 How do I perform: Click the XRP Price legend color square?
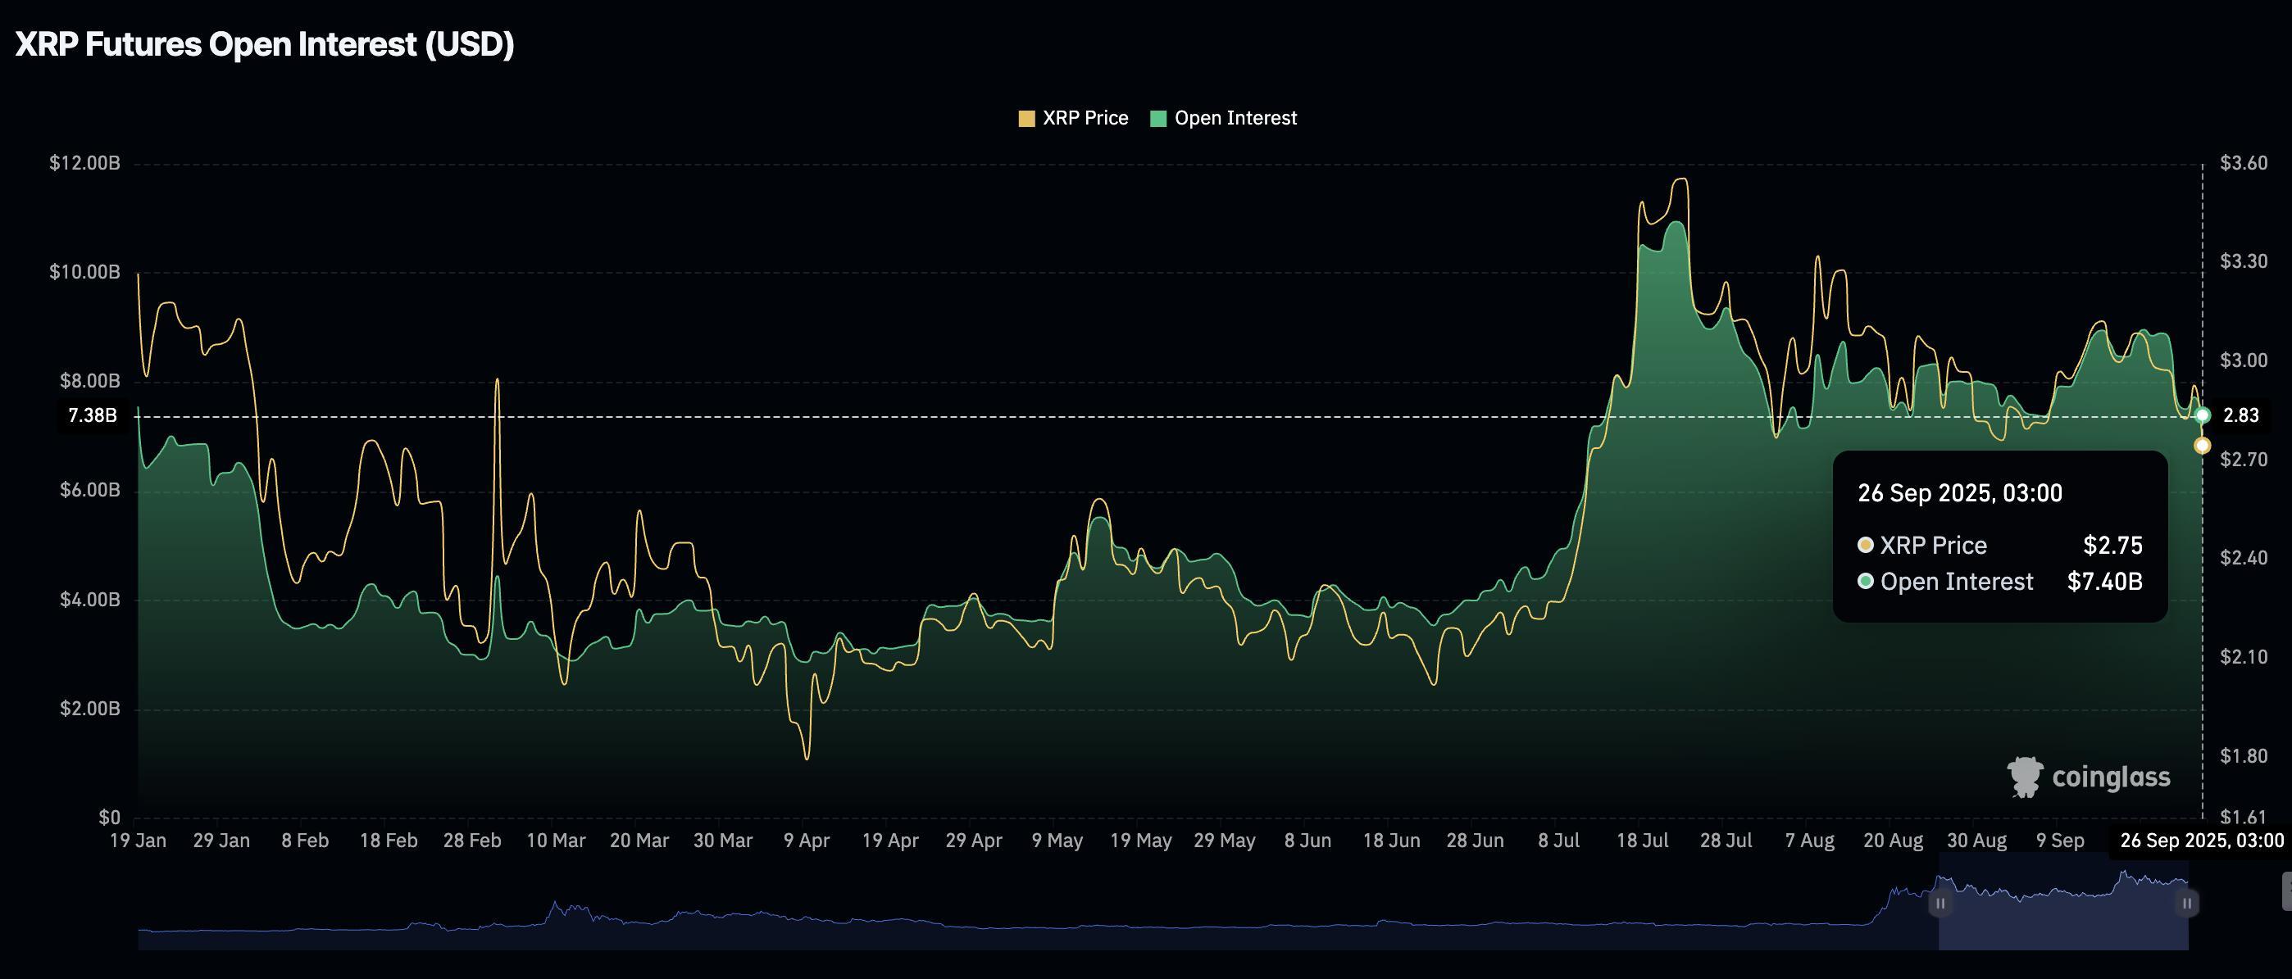[x=1027, y=116]
